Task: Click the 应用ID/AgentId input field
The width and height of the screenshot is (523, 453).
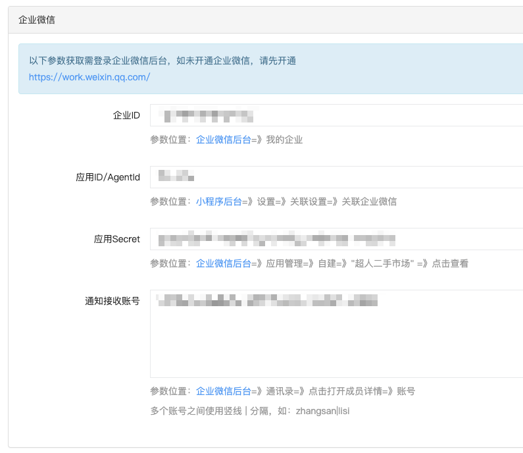Action: (x=337, y=177)
